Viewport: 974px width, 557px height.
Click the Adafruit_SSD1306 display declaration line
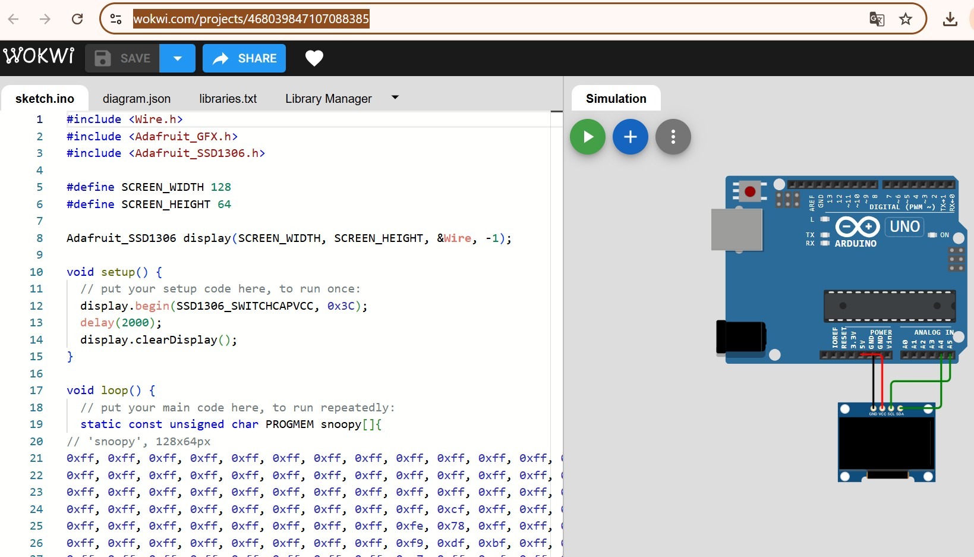tap(289, 238)
